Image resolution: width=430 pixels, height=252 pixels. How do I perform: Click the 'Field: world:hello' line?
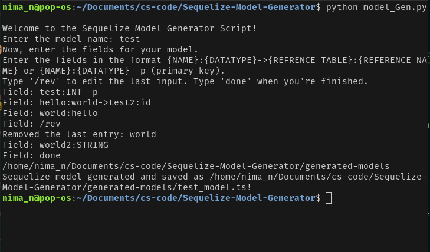50,113
